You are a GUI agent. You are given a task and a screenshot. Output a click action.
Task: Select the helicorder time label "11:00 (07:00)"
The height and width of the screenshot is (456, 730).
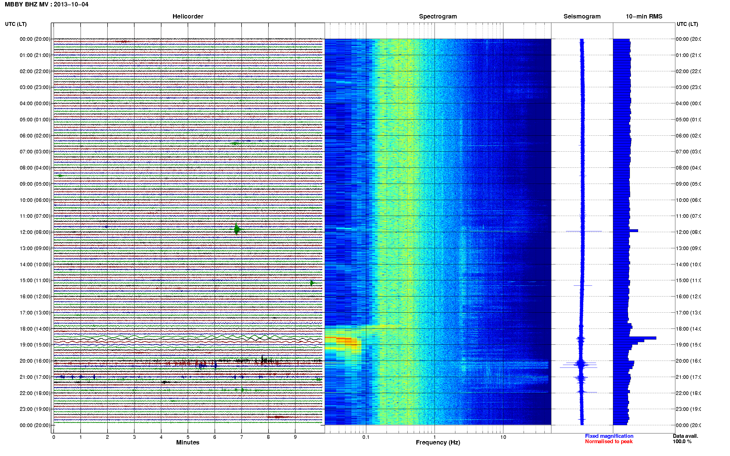point(35,216)
